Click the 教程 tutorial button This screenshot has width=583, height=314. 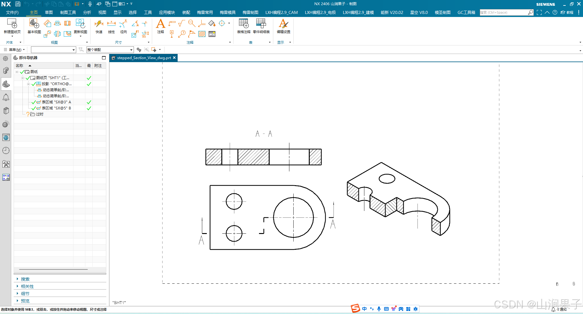pyautogui.click(x=567, y=12)
